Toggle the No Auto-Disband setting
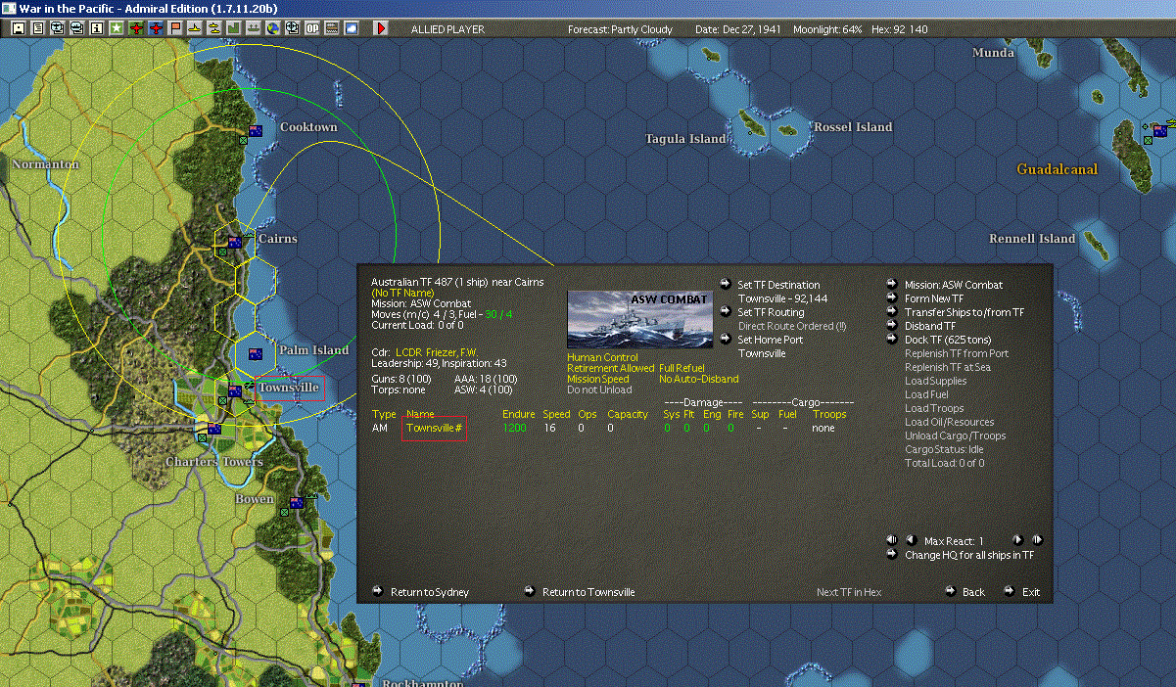Screen dimensions: 1176x687 [699, 379]
